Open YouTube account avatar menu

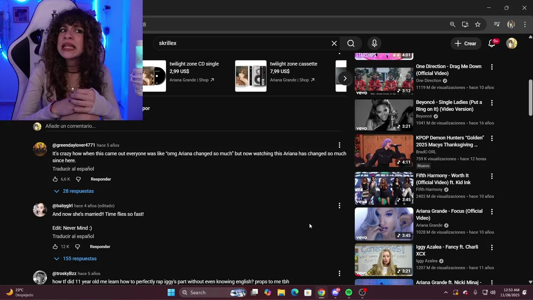click(x=511, y=43)
